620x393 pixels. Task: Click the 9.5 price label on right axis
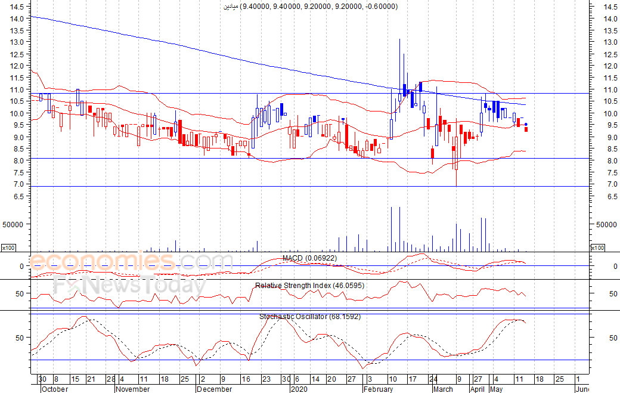[612, 125]
